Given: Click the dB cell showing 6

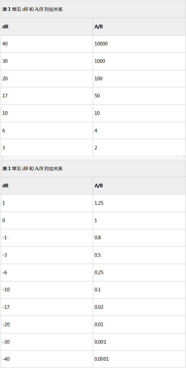Looking at the screenshot, I should click(x=47, y=130).
